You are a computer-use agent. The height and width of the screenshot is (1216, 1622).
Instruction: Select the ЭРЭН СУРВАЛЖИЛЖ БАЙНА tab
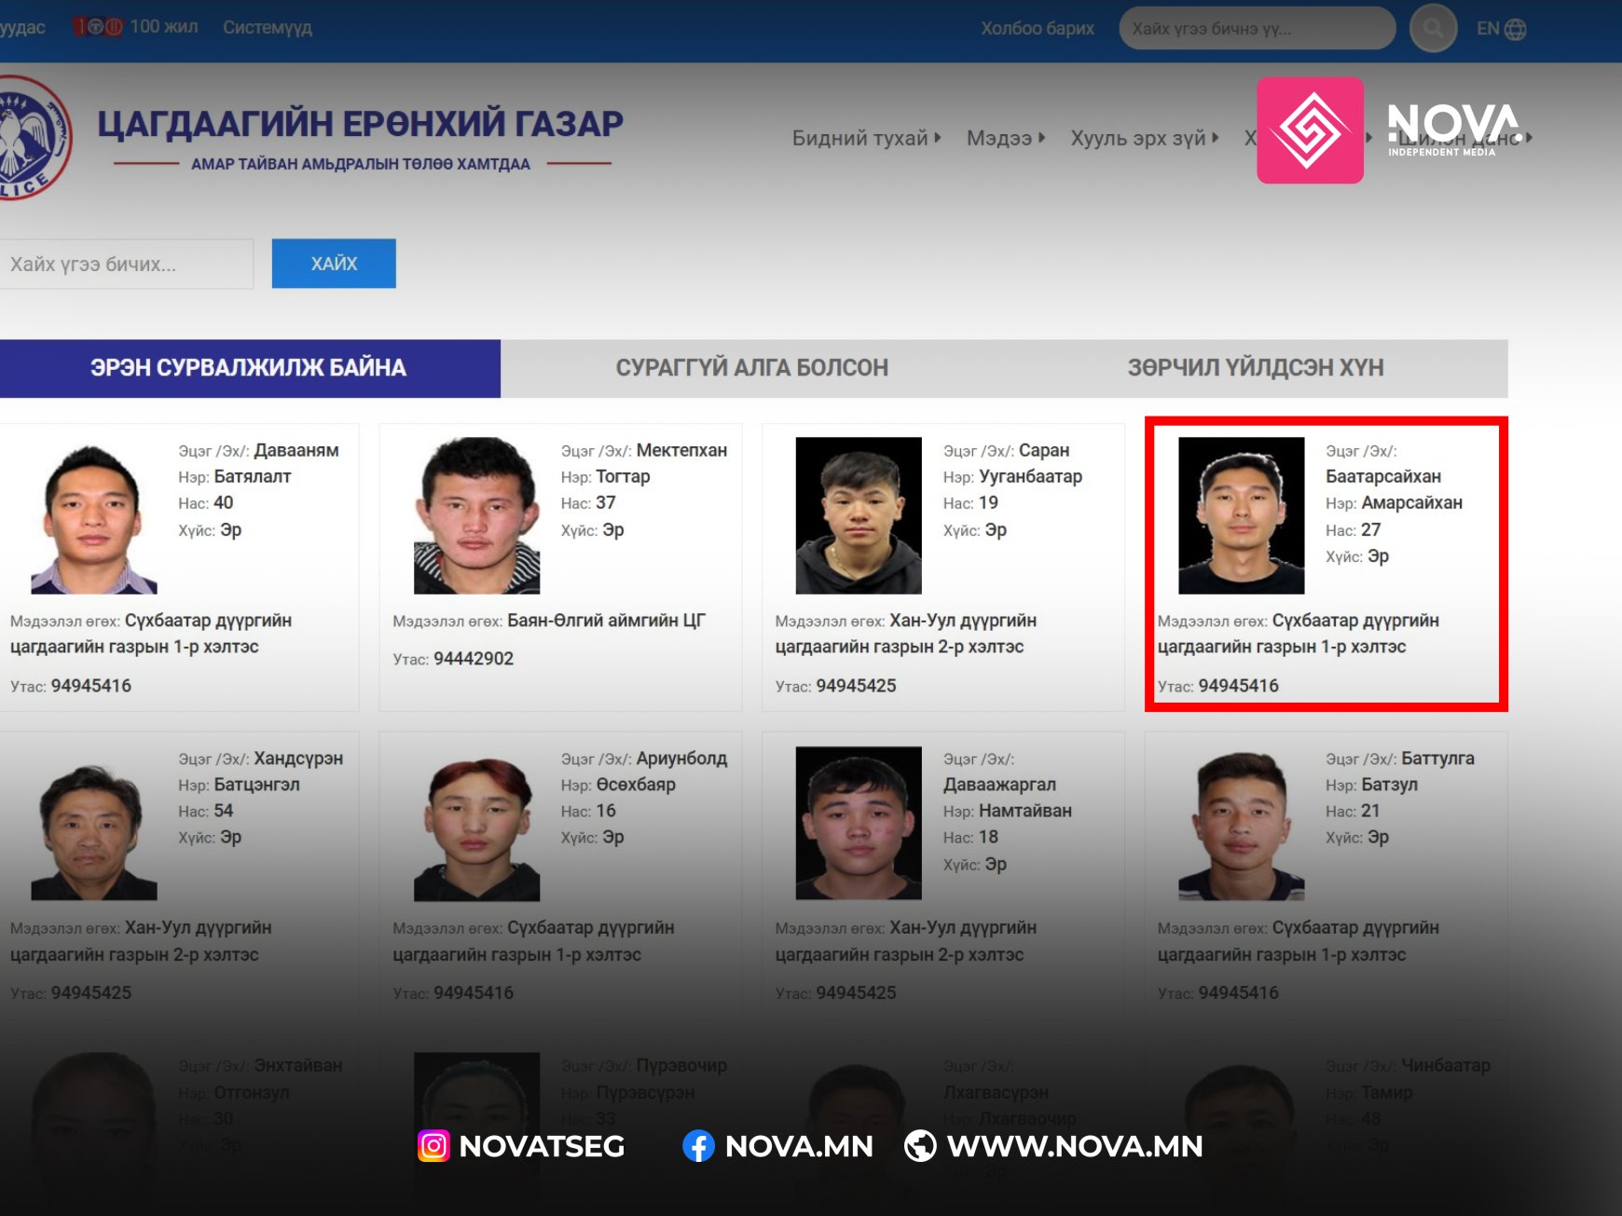(249, 368)
